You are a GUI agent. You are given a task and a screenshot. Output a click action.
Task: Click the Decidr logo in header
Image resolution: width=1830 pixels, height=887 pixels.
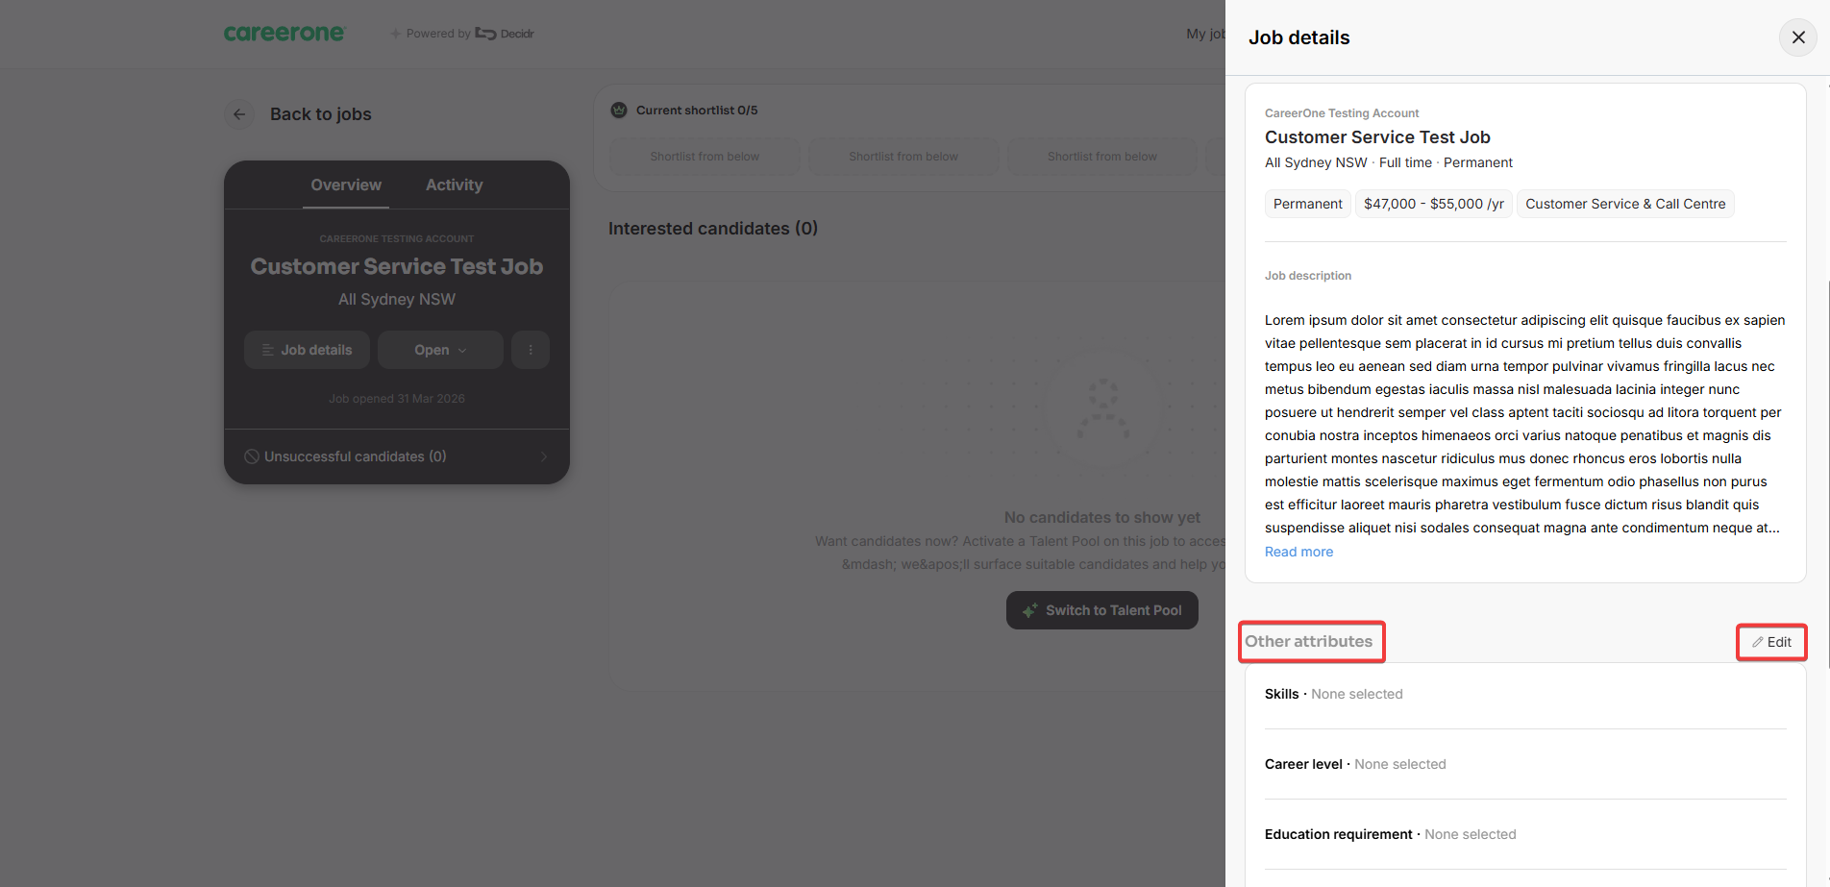[505, 34]
